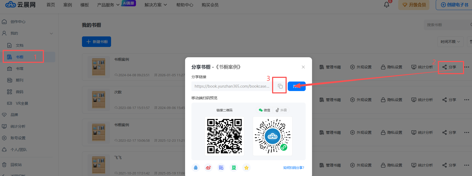Open the 如何扫码分享? help link
Screen dimensions: 472x176
[x=294, y=168]
